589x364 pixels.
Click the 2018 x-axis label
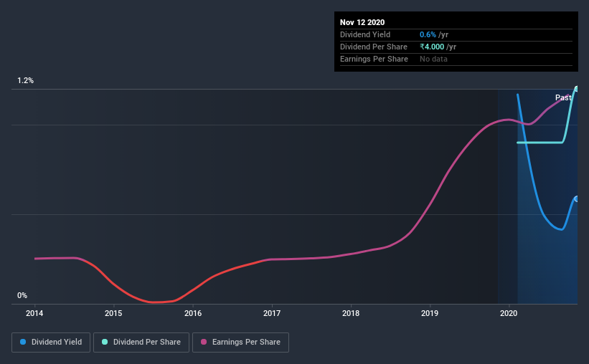(351, 313)
